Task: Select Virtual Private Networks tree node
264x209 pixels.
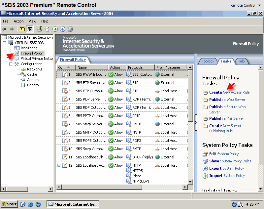Action: tap(37, 59)
